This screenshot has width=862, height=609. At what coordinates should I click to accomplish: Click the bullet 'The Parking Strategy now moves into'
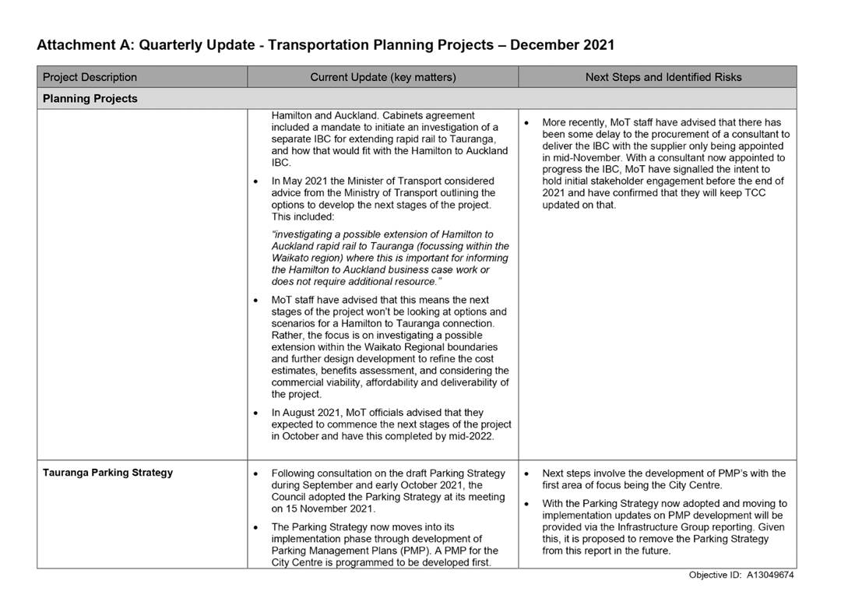pos(385,544)
